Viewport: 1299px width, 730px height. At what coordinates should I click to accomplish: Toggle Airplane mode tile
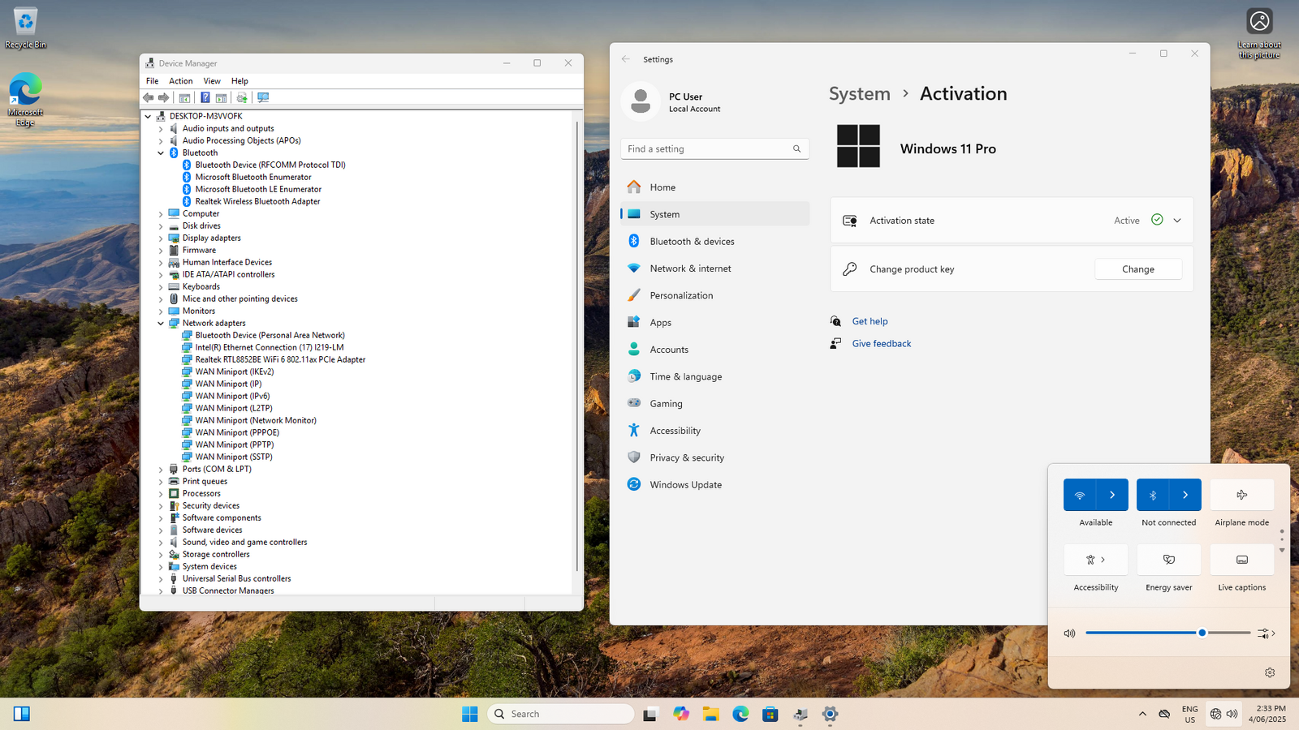coord(1241,495)
